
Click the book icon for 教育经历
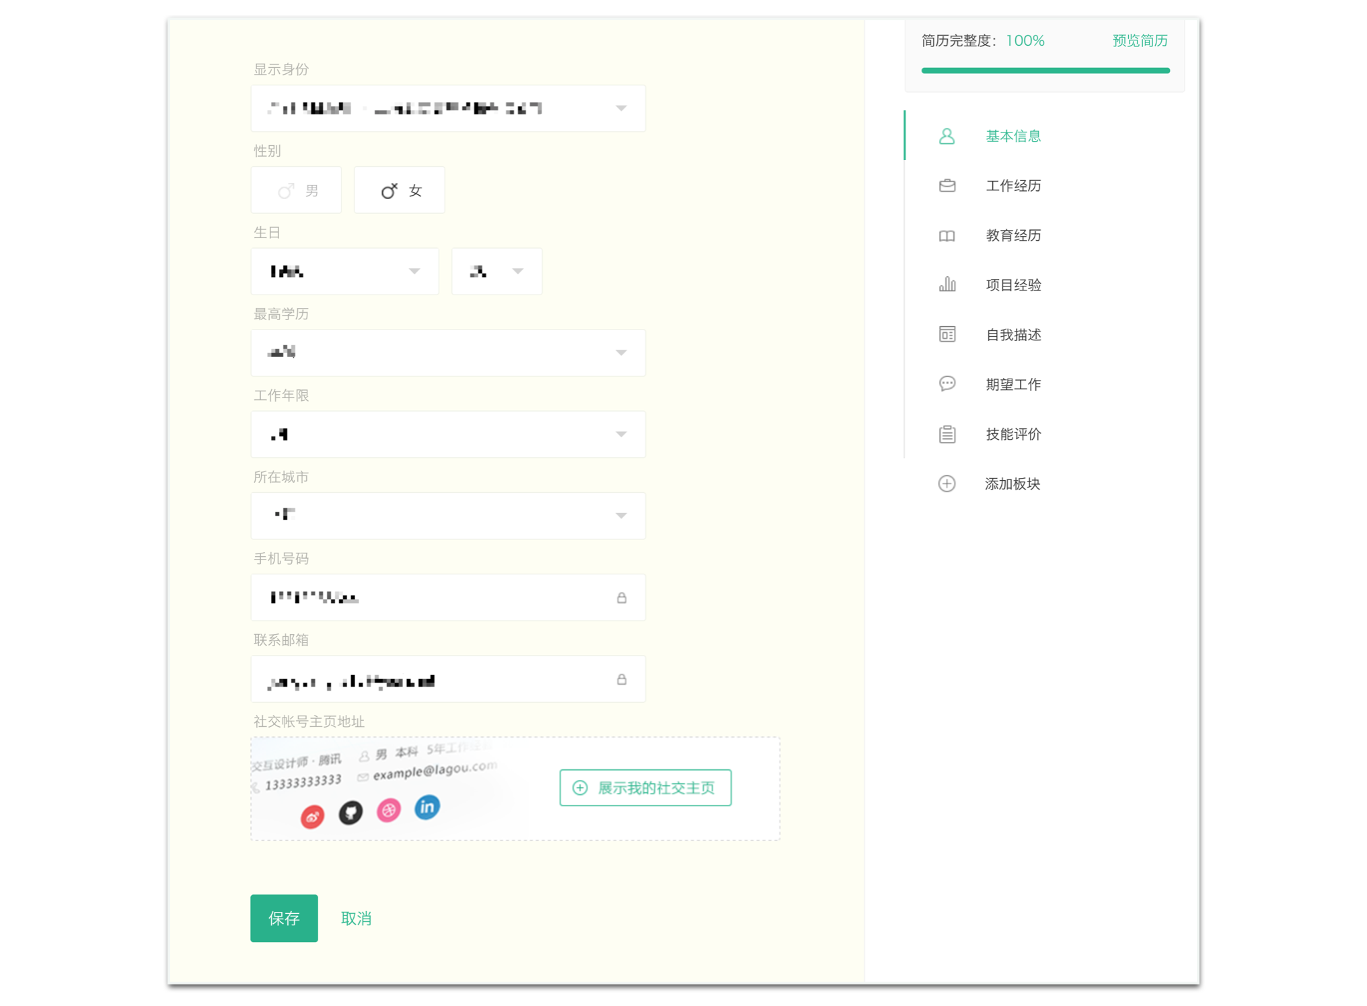(x=947, y=235)
